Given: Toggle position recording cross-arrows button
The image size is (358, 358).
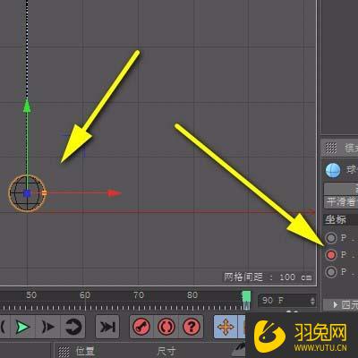Looking at the screenshot, I should (226, 327).
